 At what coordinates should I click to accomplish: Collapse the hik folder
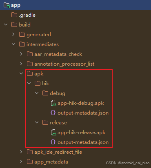coord(29,83)
